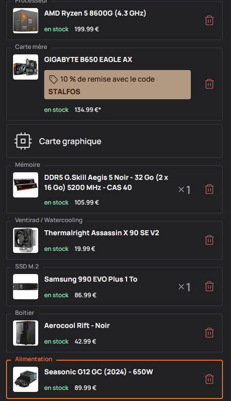Adjust the Samsung SSD quantity ×1

184,287
